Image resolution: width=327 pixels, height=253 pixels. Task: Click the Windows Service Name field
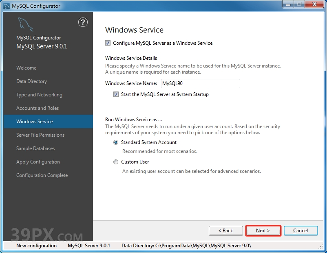200,83
